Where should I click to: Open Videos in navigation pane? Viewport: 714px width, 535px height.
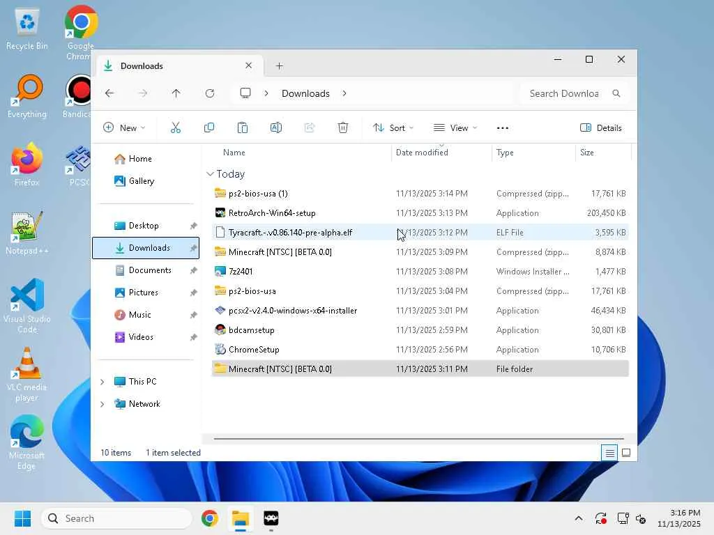[146, 337]
